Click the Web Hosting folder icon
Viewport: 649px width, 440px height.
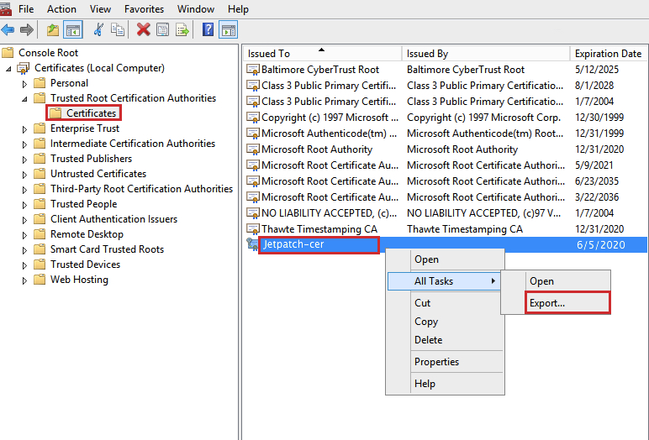40,280
